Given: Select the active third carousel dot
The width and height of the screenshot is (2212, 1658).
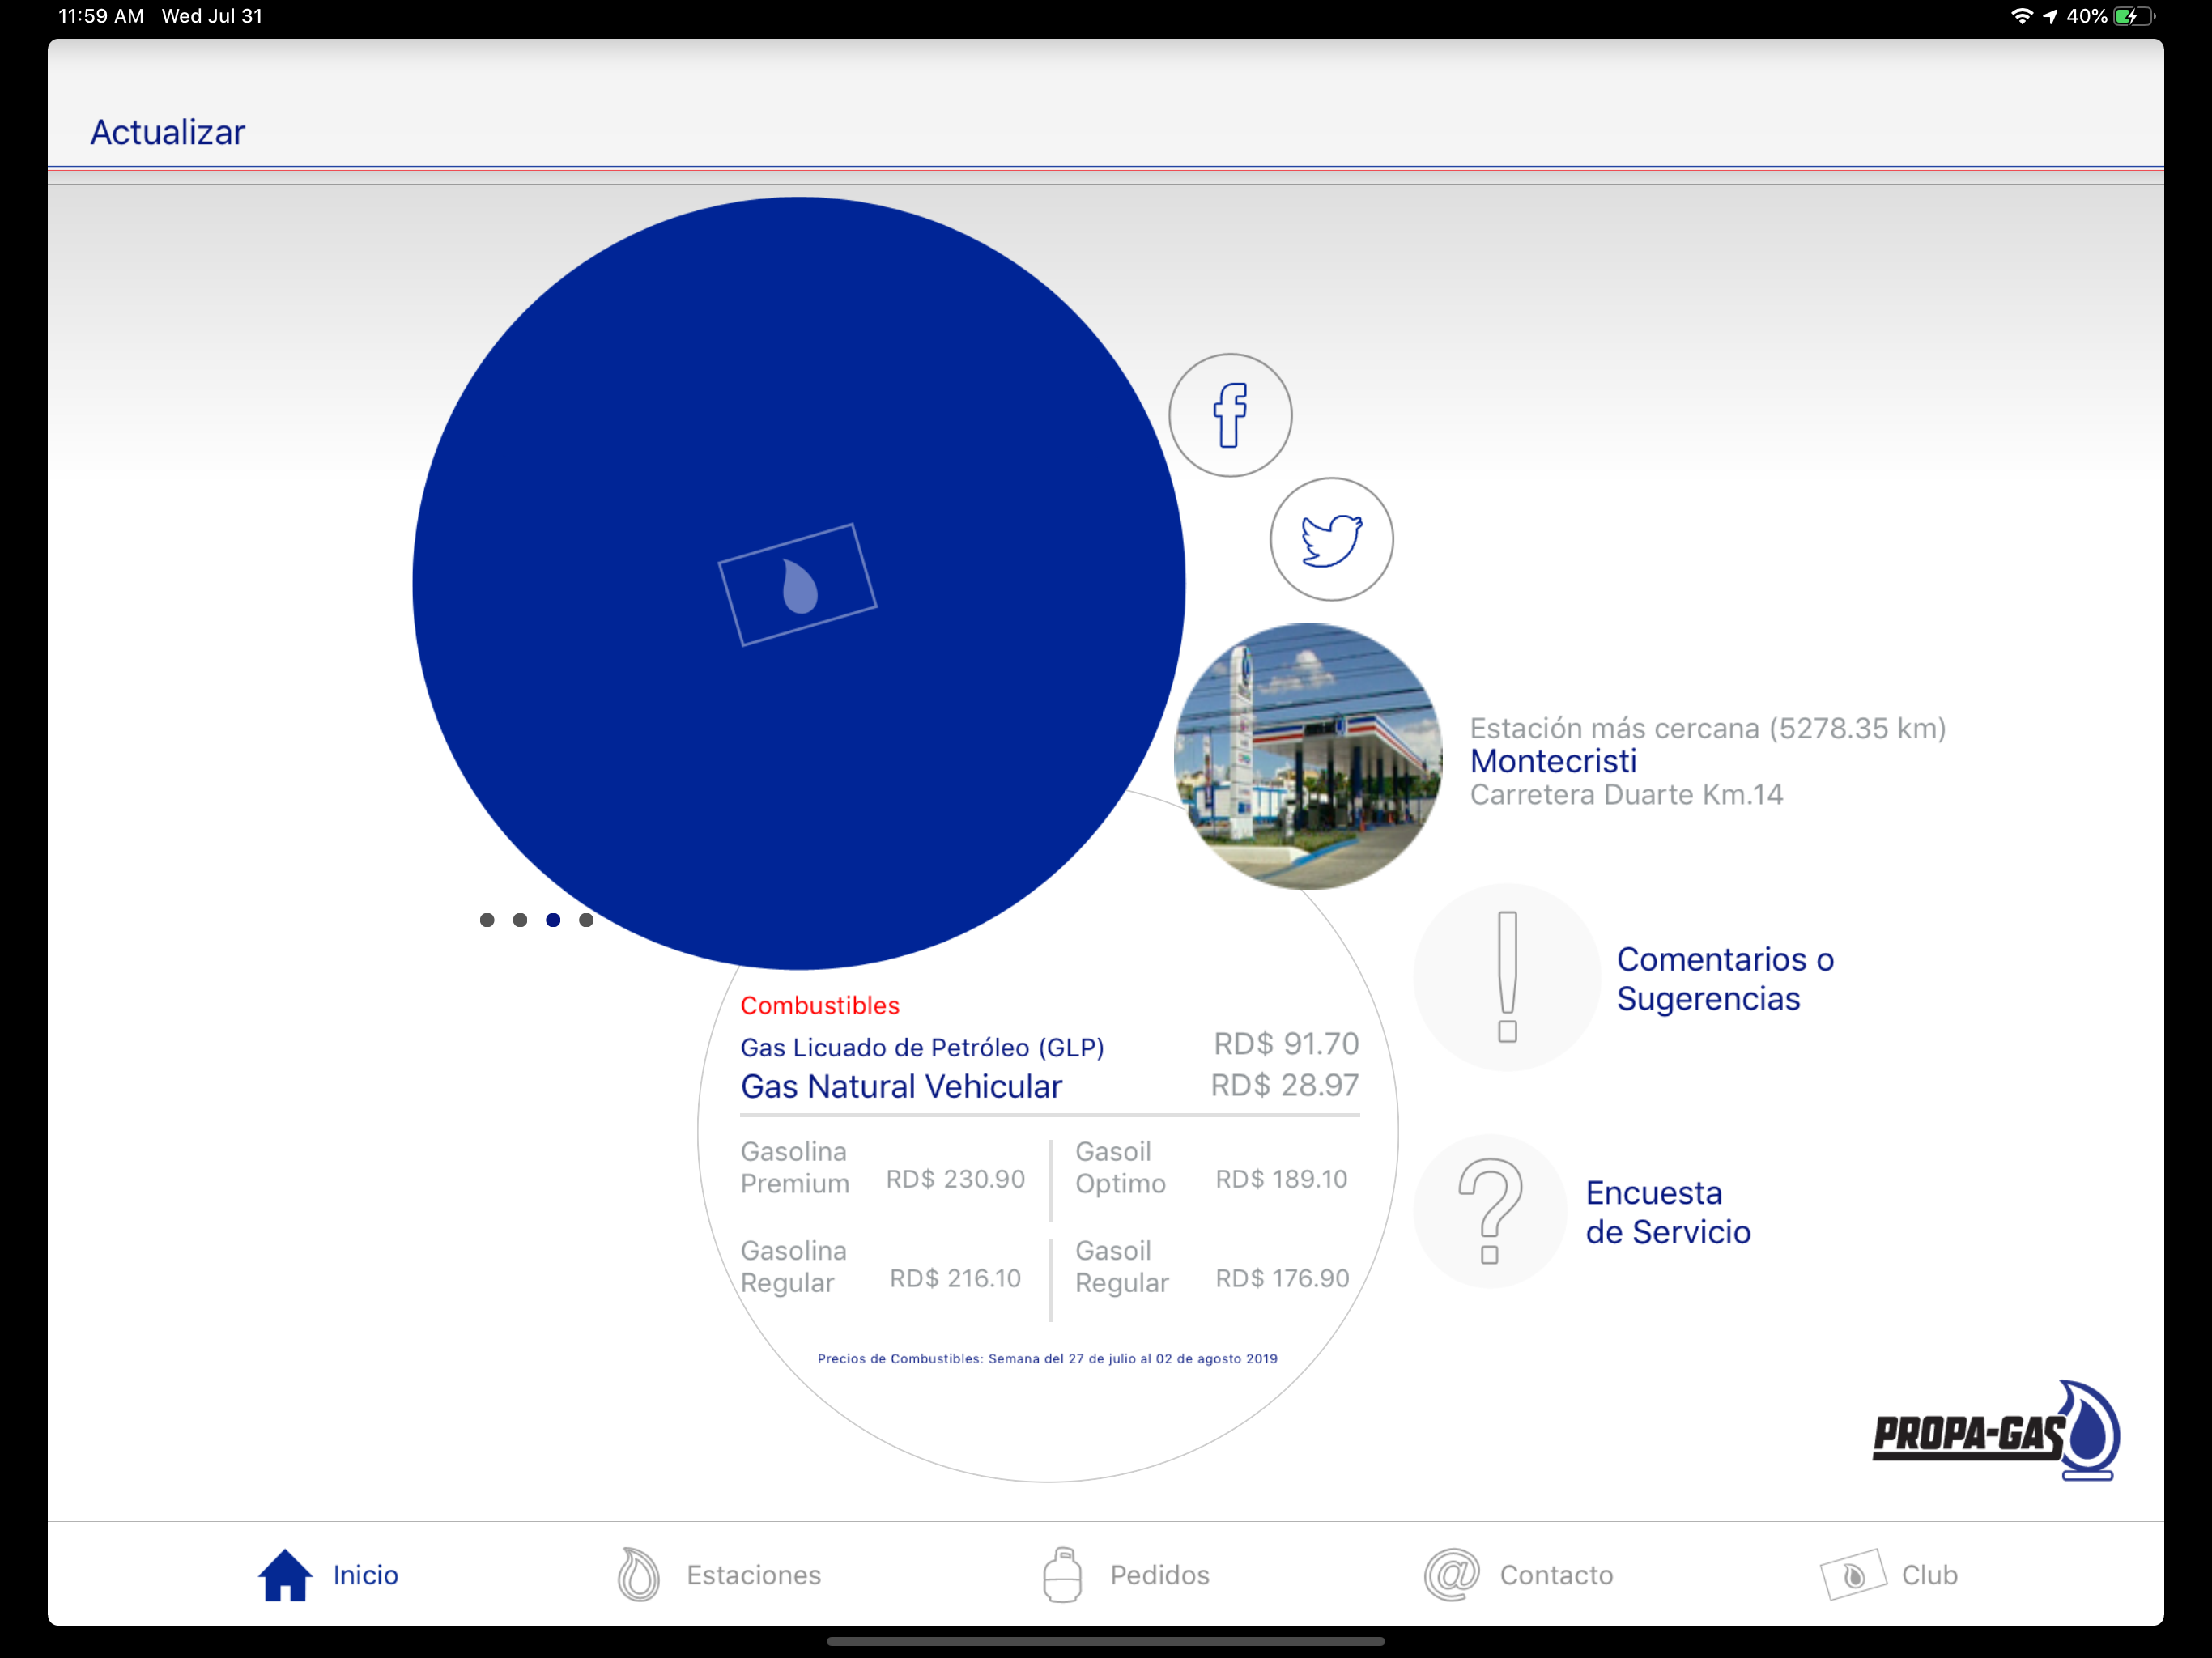Looking at the screenshot, I should pos(553,920).
